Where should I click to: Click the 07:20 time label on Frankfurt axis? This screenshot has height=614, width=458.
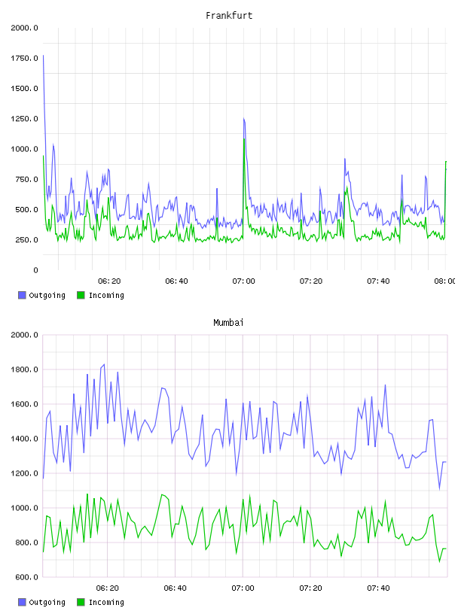pyautogui.click(x=311, y=281)
